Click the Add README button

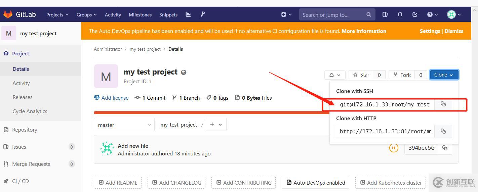(x=118, y=183)
